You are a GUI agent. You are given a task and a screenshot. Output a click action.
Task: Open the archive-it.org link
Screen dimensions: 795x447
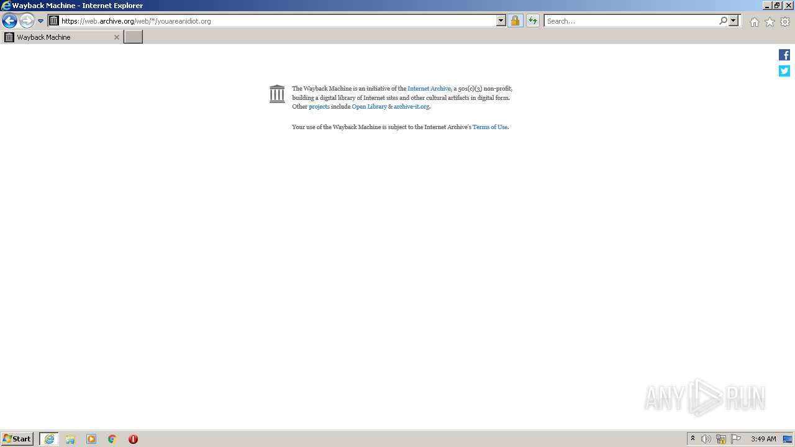411,107
